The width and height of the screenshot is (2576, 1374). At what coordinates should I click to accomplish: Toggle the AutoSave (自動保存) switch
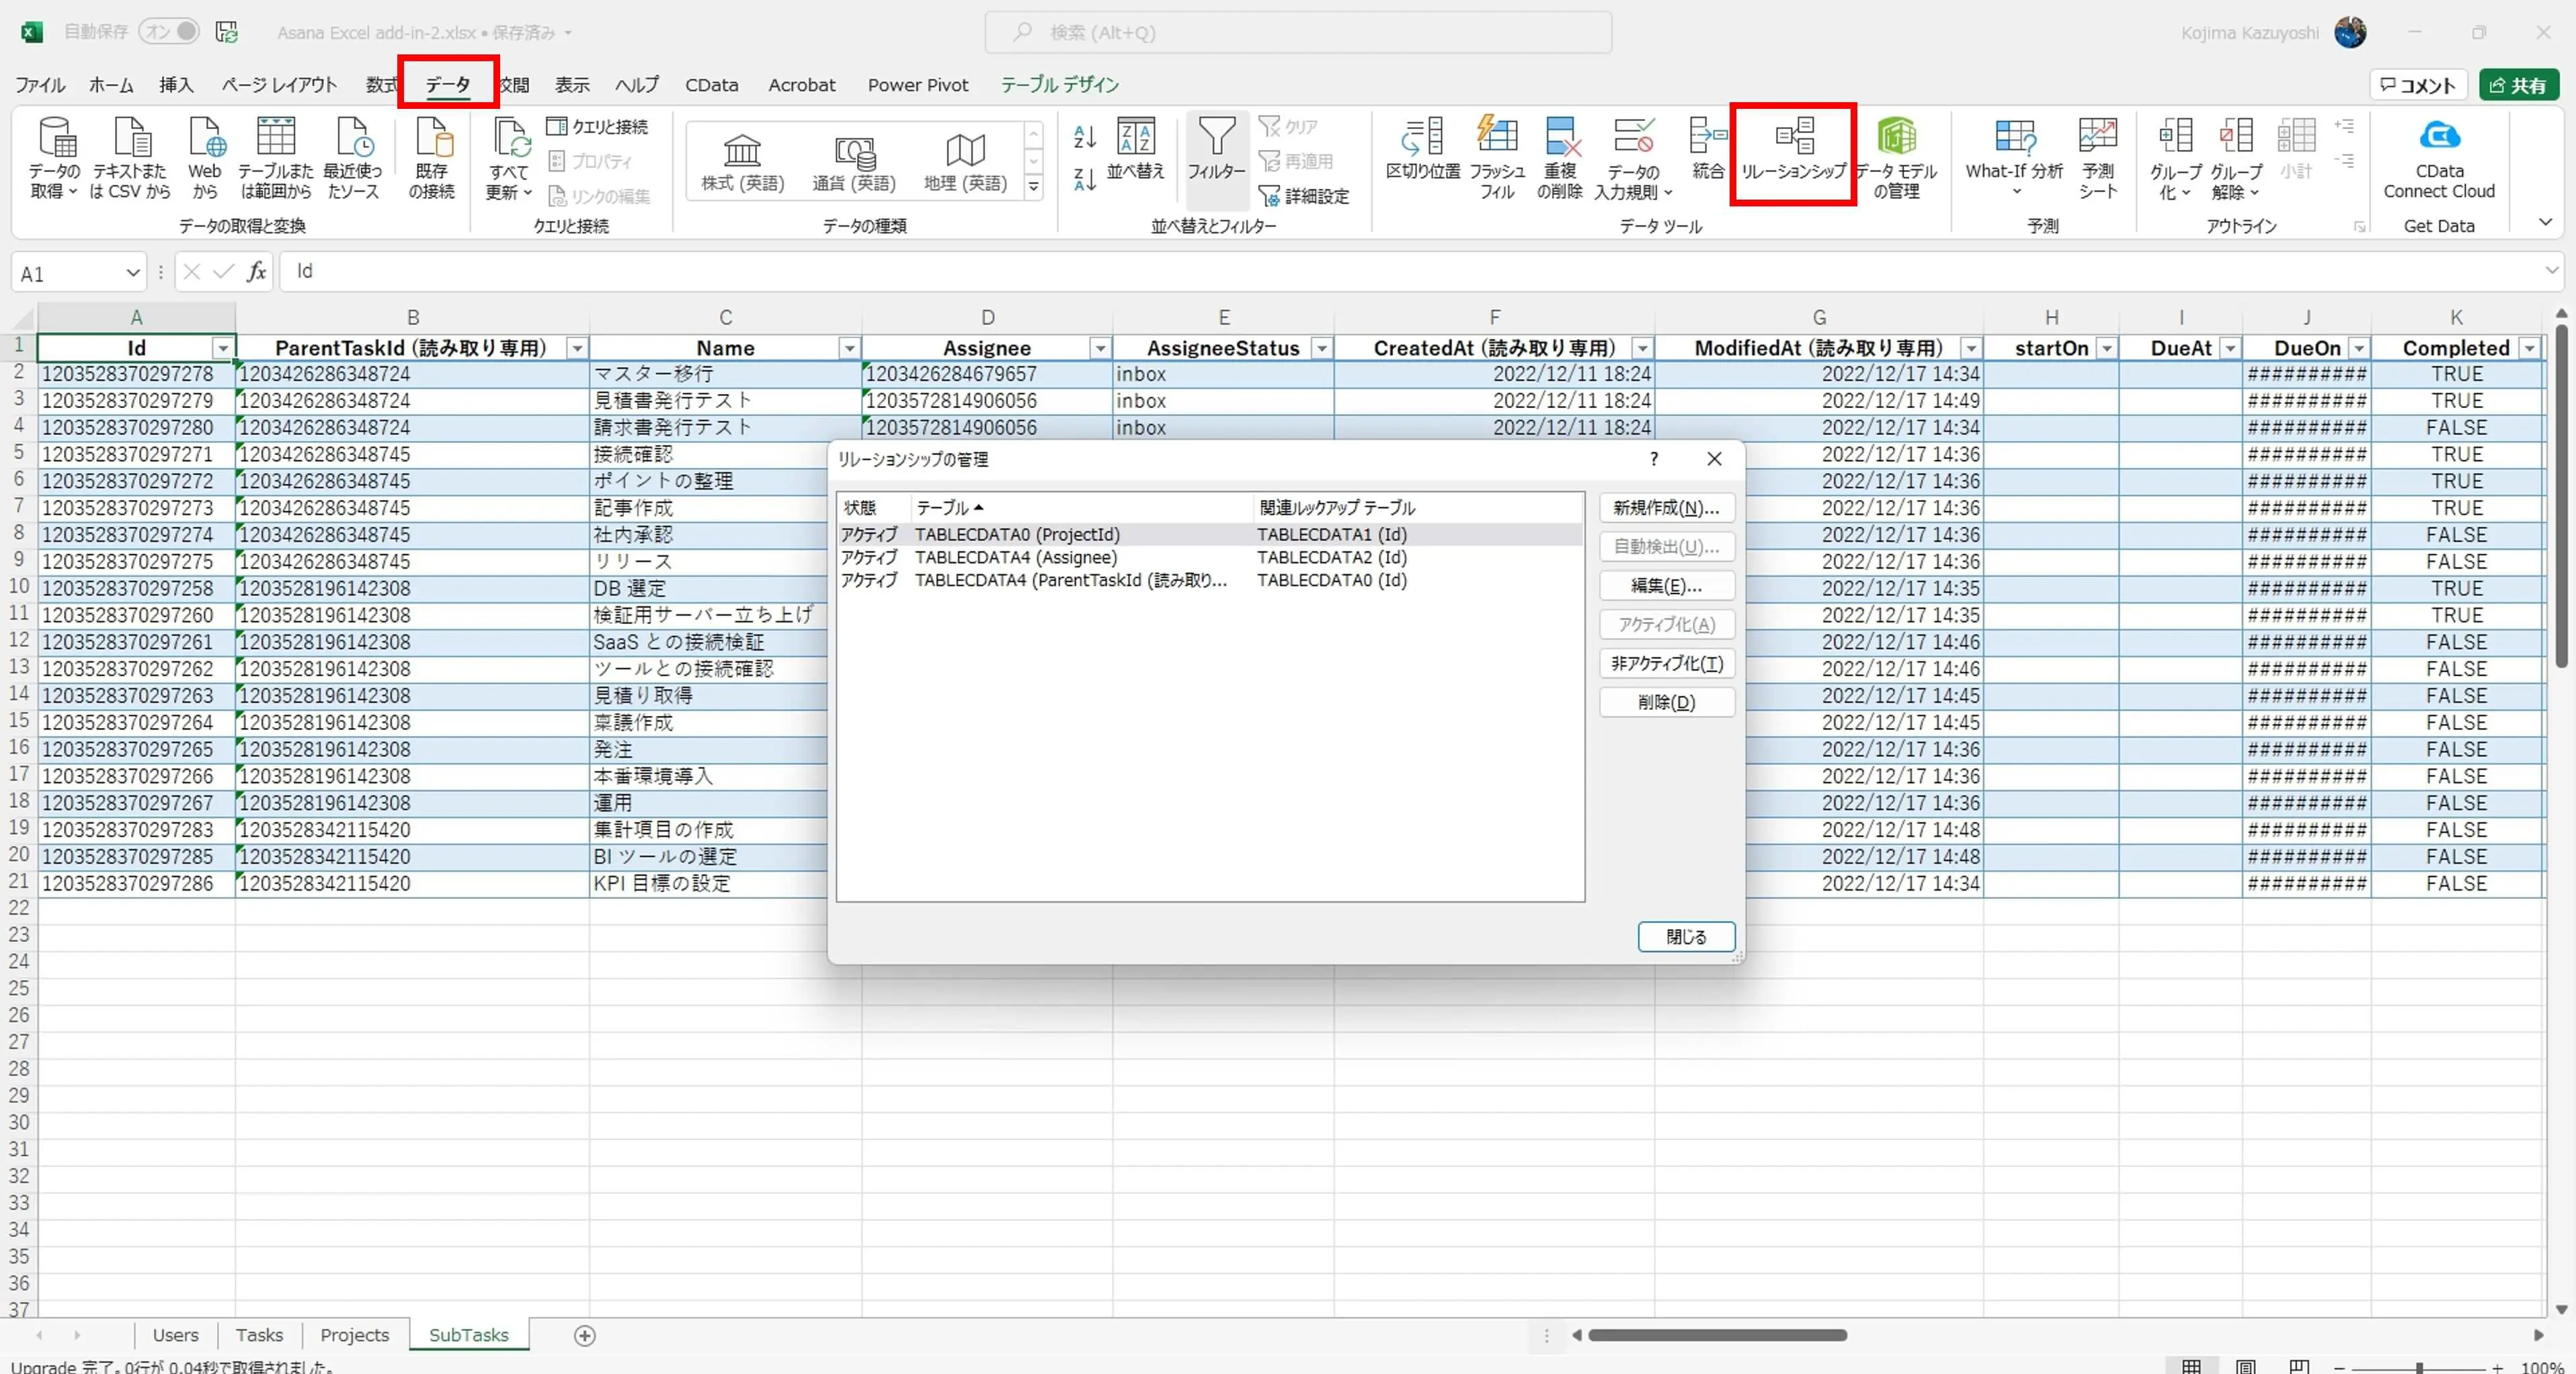pyautogui.click(x=169, y=32)
